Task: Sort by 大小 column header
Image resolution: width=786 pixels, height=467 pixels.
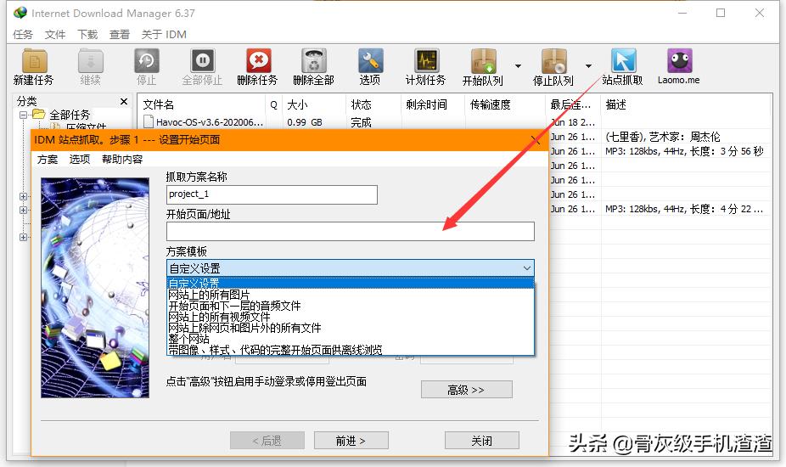Action: click(x=314, y=104)
